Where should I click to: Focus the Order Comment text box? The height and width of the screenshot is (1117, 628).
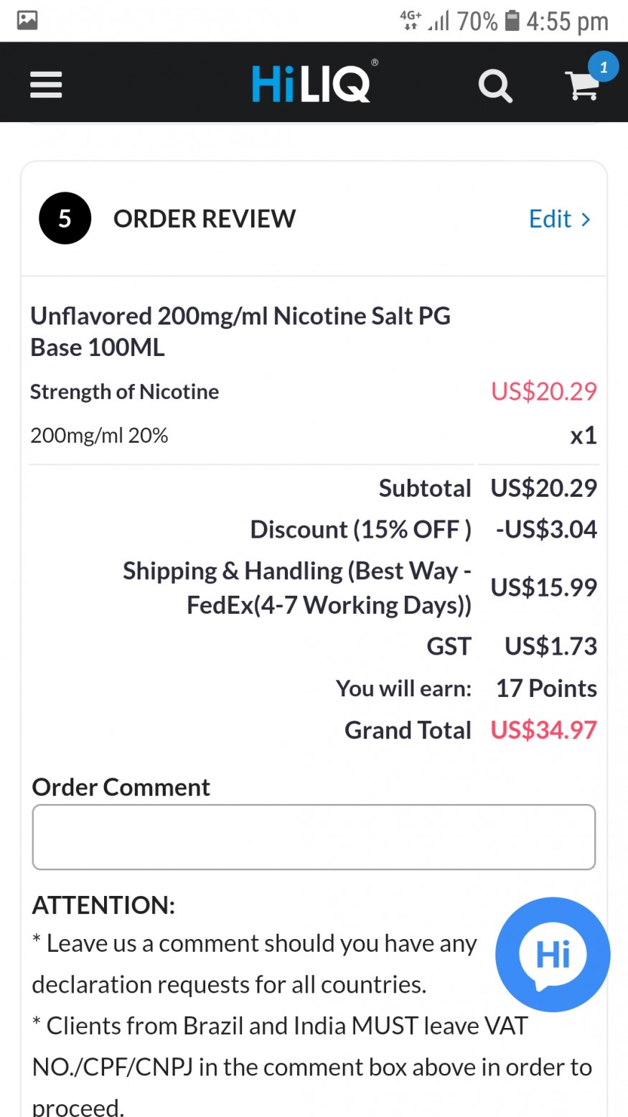pyautogui.click(x=314, y=837)
